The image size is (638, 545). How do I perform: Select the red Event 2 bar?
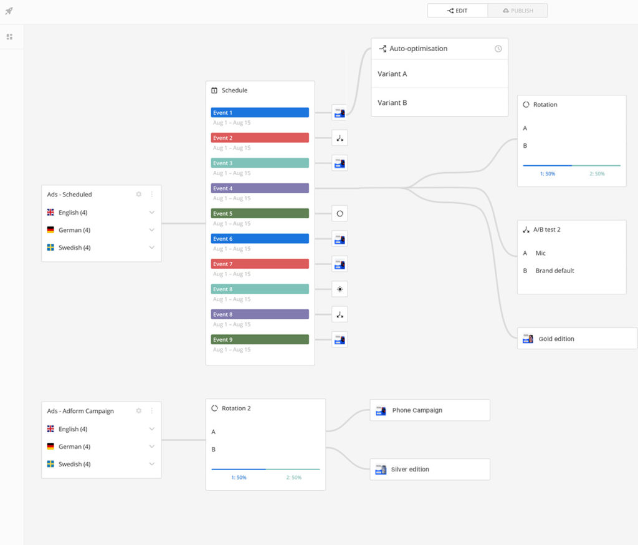[260, 138]
